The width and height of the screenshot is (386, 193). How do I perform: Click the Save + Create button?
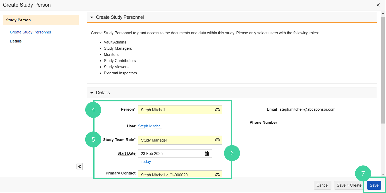349,185
